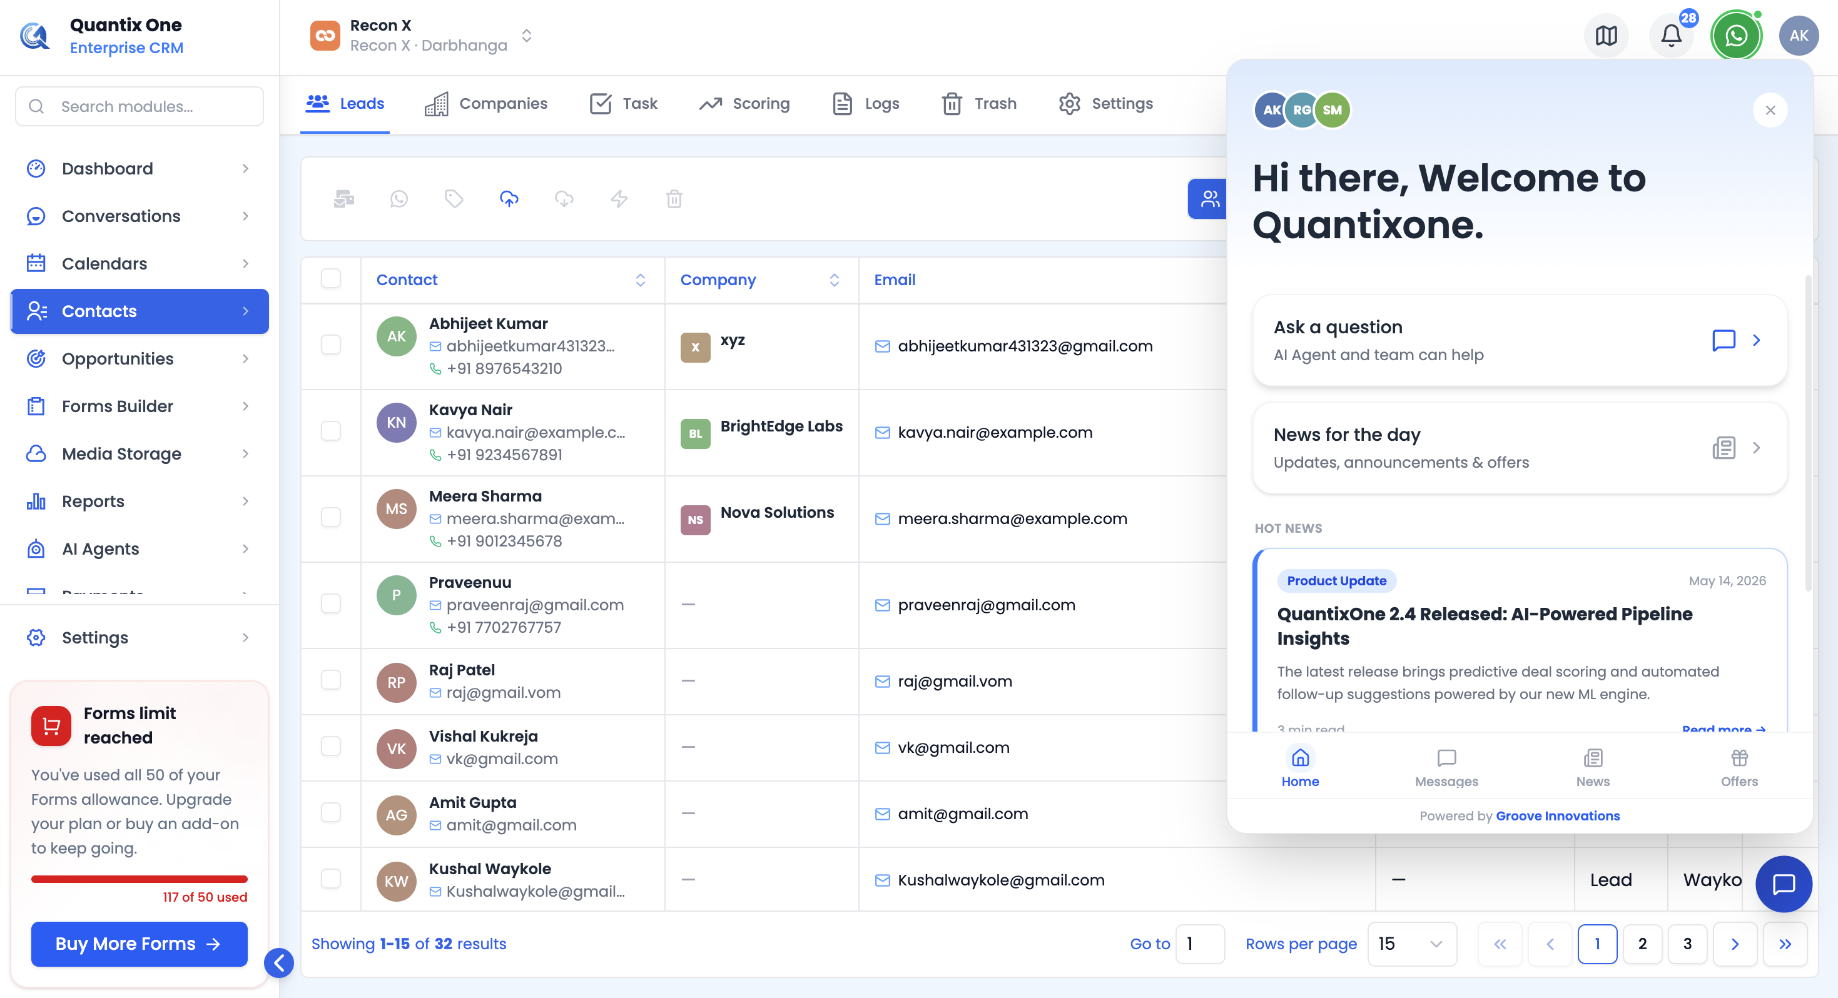This screenshot has height=998, width=1838.
Task: Click the lightning bolt automation icon
Action: [619, 198]
